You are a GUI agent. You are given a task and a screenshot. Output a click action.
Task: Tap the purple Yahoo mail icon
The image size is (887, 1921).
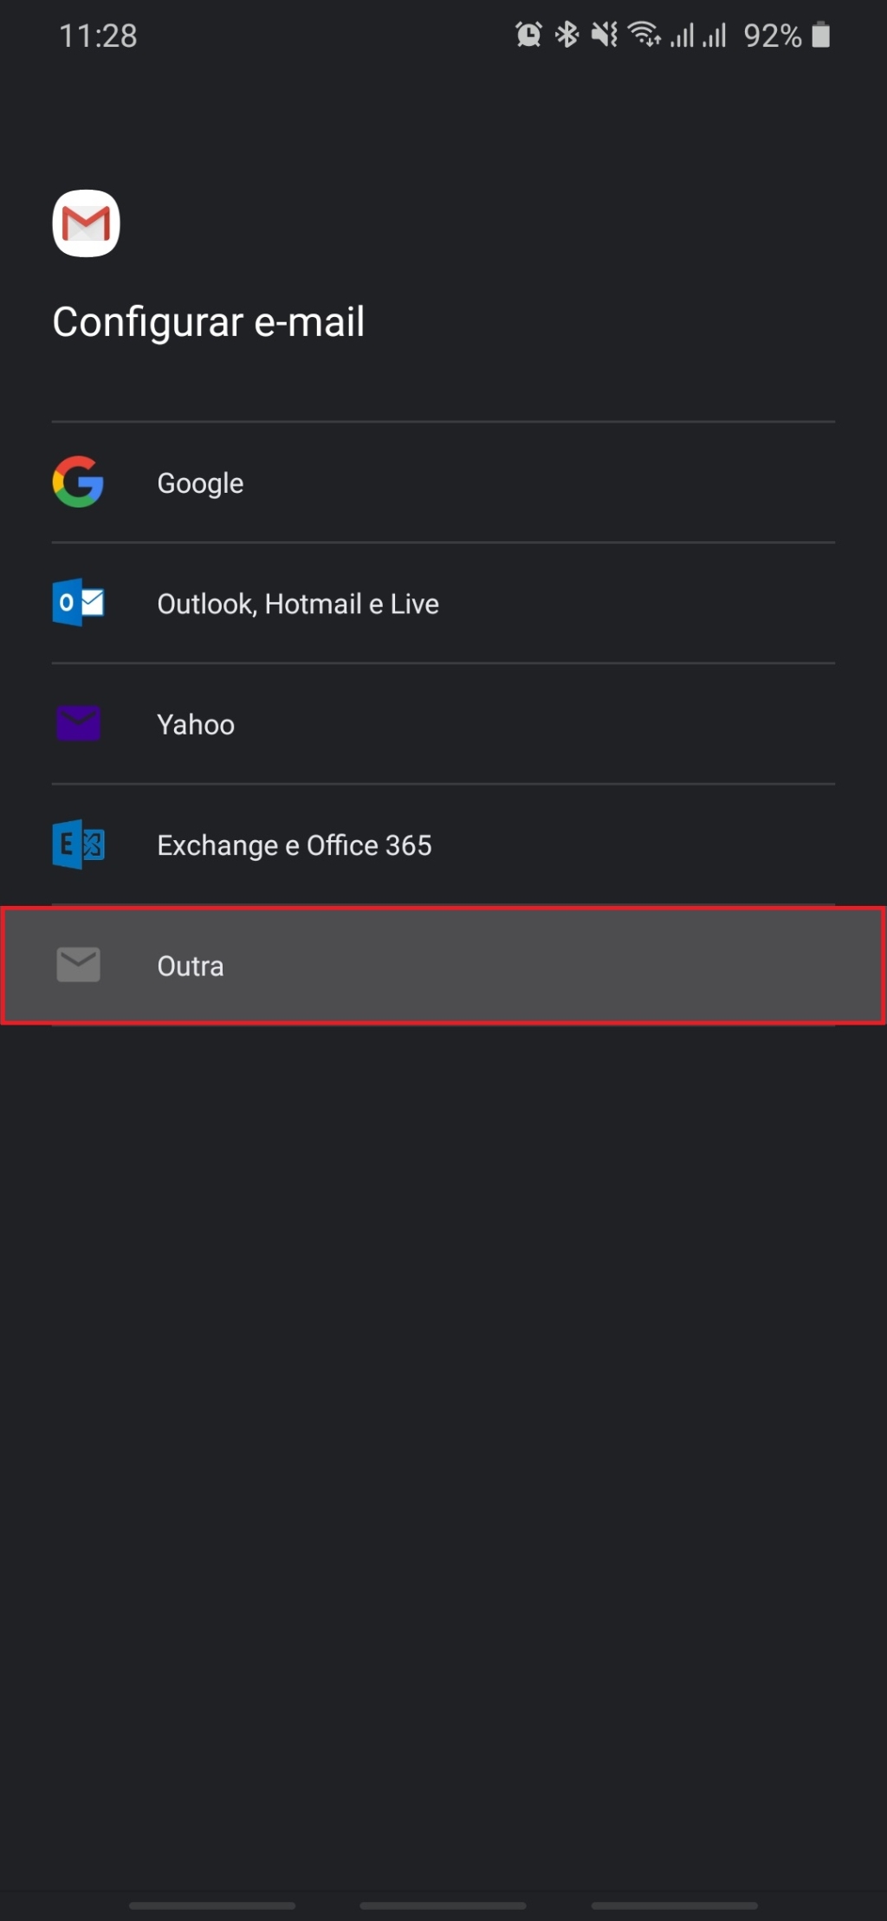tap(78, 723)
